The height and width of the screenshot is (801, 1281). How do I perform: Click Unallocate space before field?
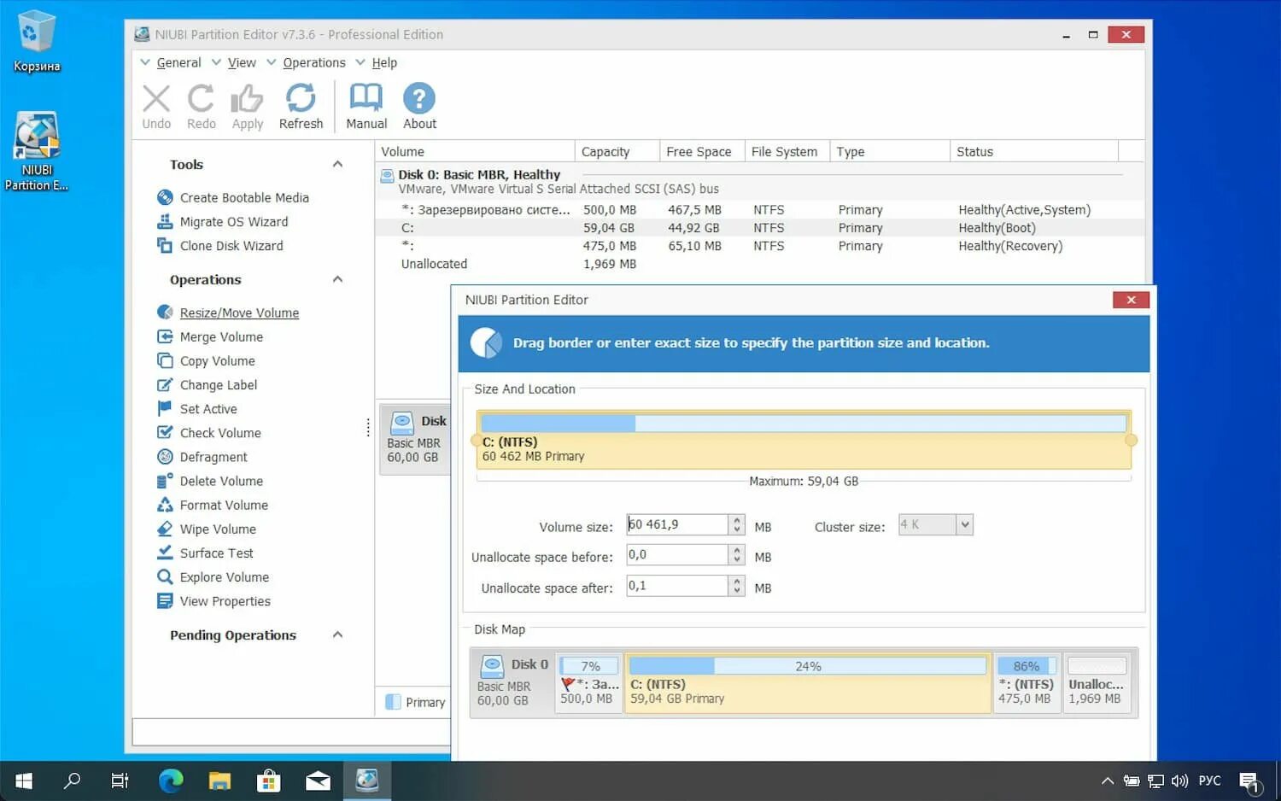677,554
